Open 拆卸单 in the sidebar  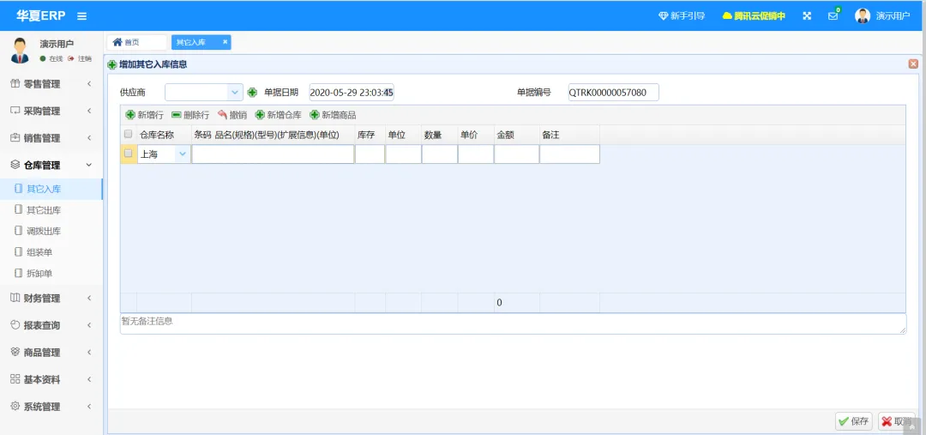[51, 274]
